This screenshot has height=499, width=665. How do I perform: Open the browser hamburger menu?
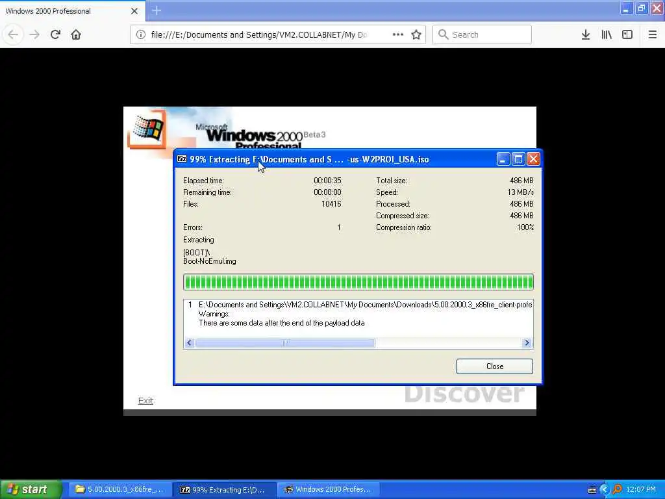pos(652,35)
